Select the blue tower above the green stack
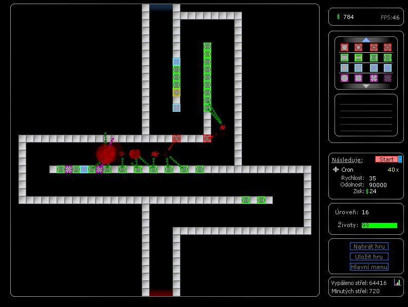The width and height of the screenshot is (408, 307). [x=176, y=62]
